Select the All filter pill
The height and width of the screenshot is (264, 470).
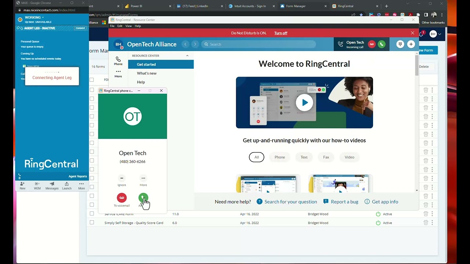(x=257, y=157)
